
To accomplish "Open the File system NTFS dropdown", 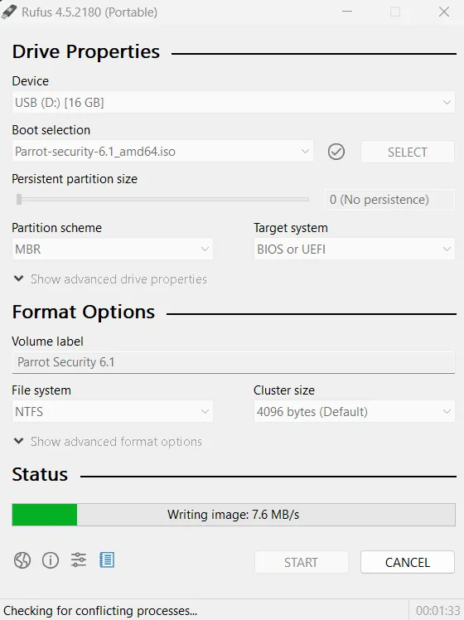I will (112, 412).
